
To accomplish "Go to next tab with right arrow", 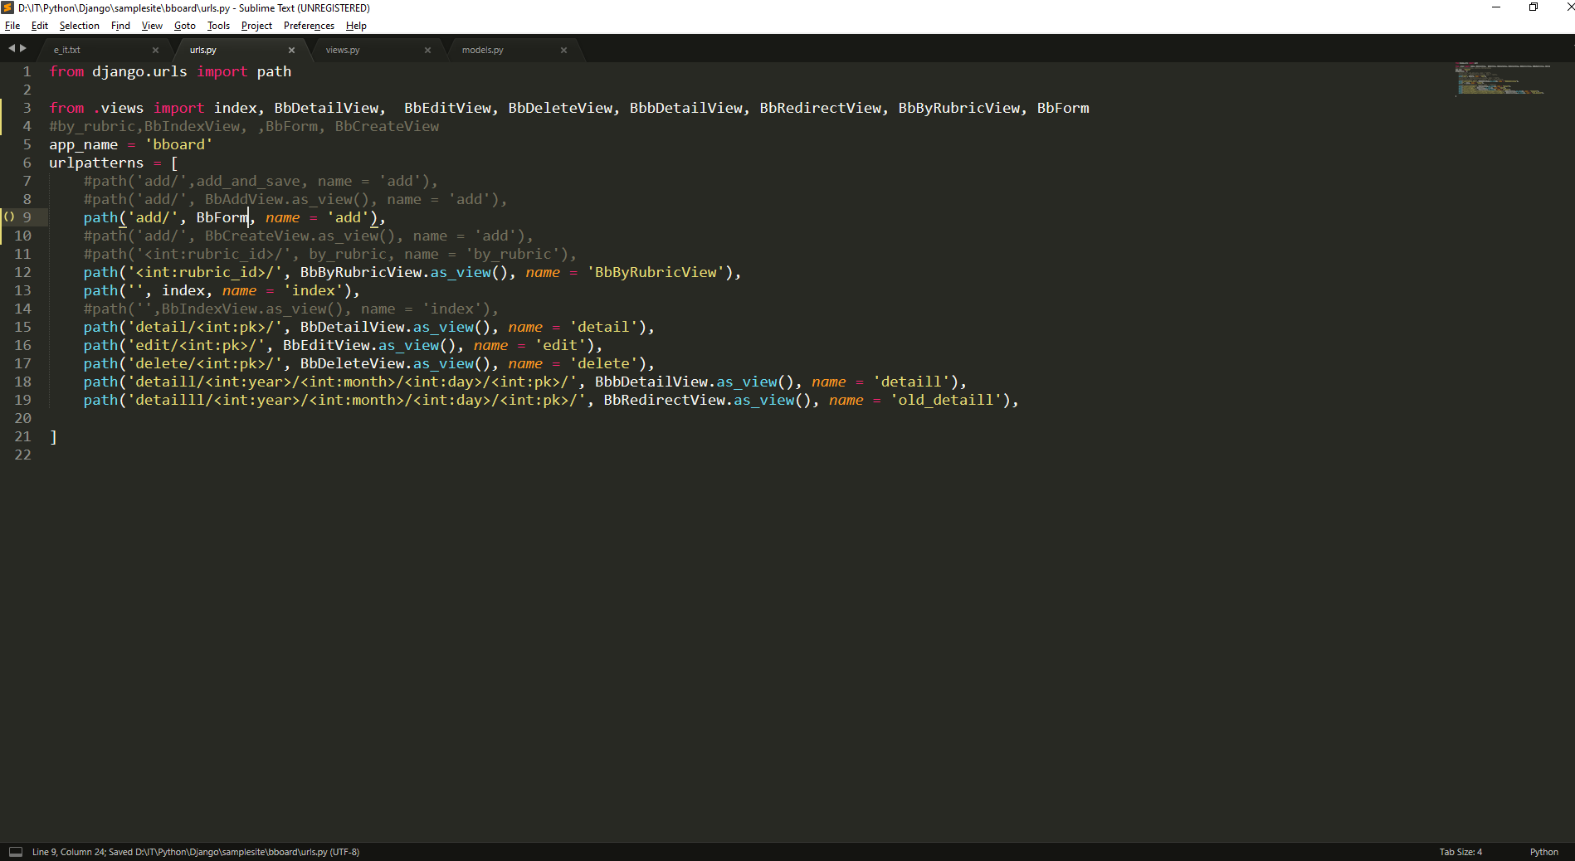I will coord(23,48).
